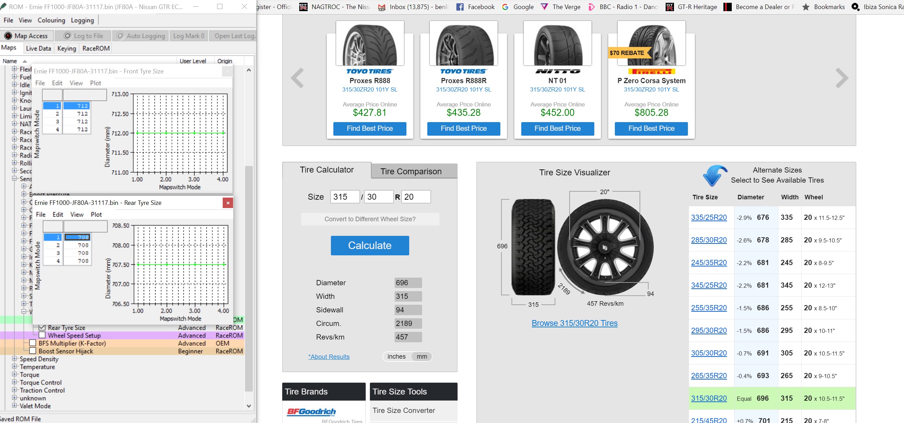Click next arrow in tire carousel
The image size is (904, 423).
tap(841, 78)
